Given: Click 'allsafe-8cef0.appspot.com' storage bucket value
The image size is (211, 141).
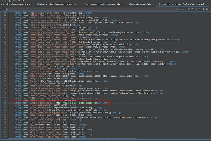Looking at the screenshot, I should coord(70,115).
